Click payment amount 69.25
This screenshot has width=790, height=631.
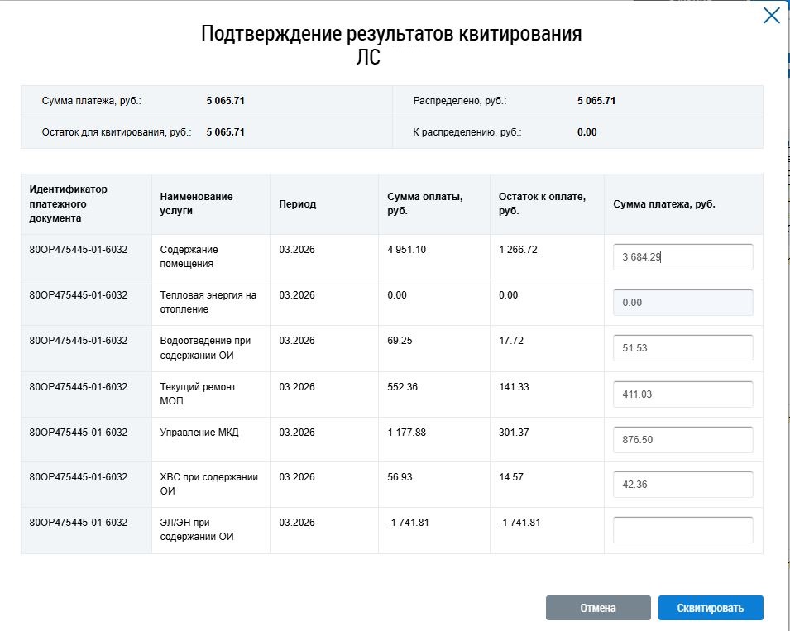[x=400, y=341]
